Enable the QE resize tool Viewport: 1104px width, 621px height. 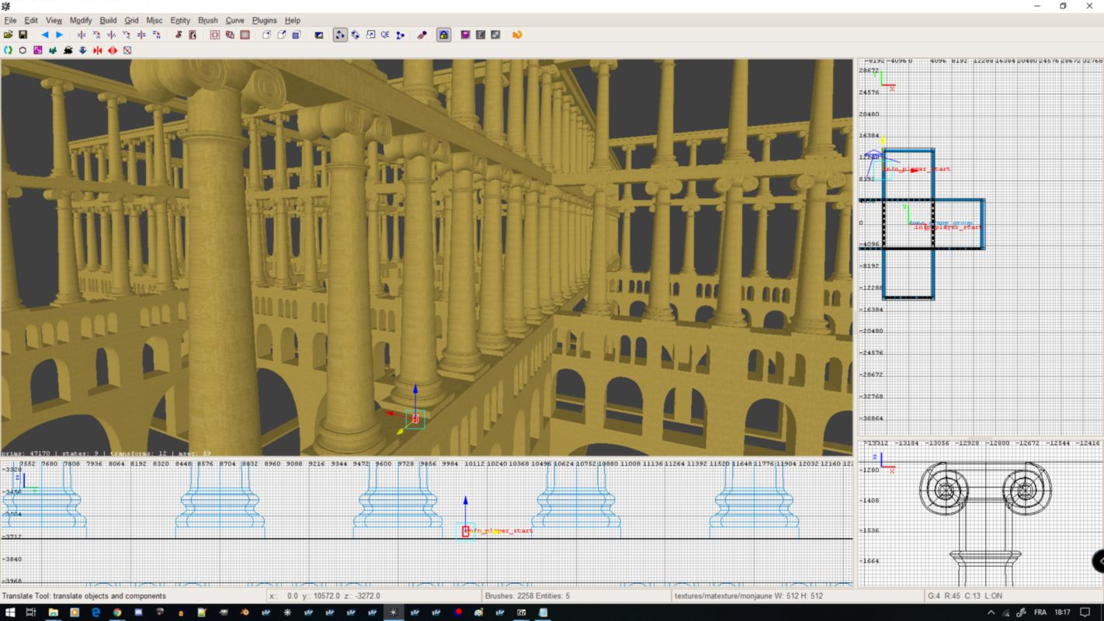pos(385,35)
